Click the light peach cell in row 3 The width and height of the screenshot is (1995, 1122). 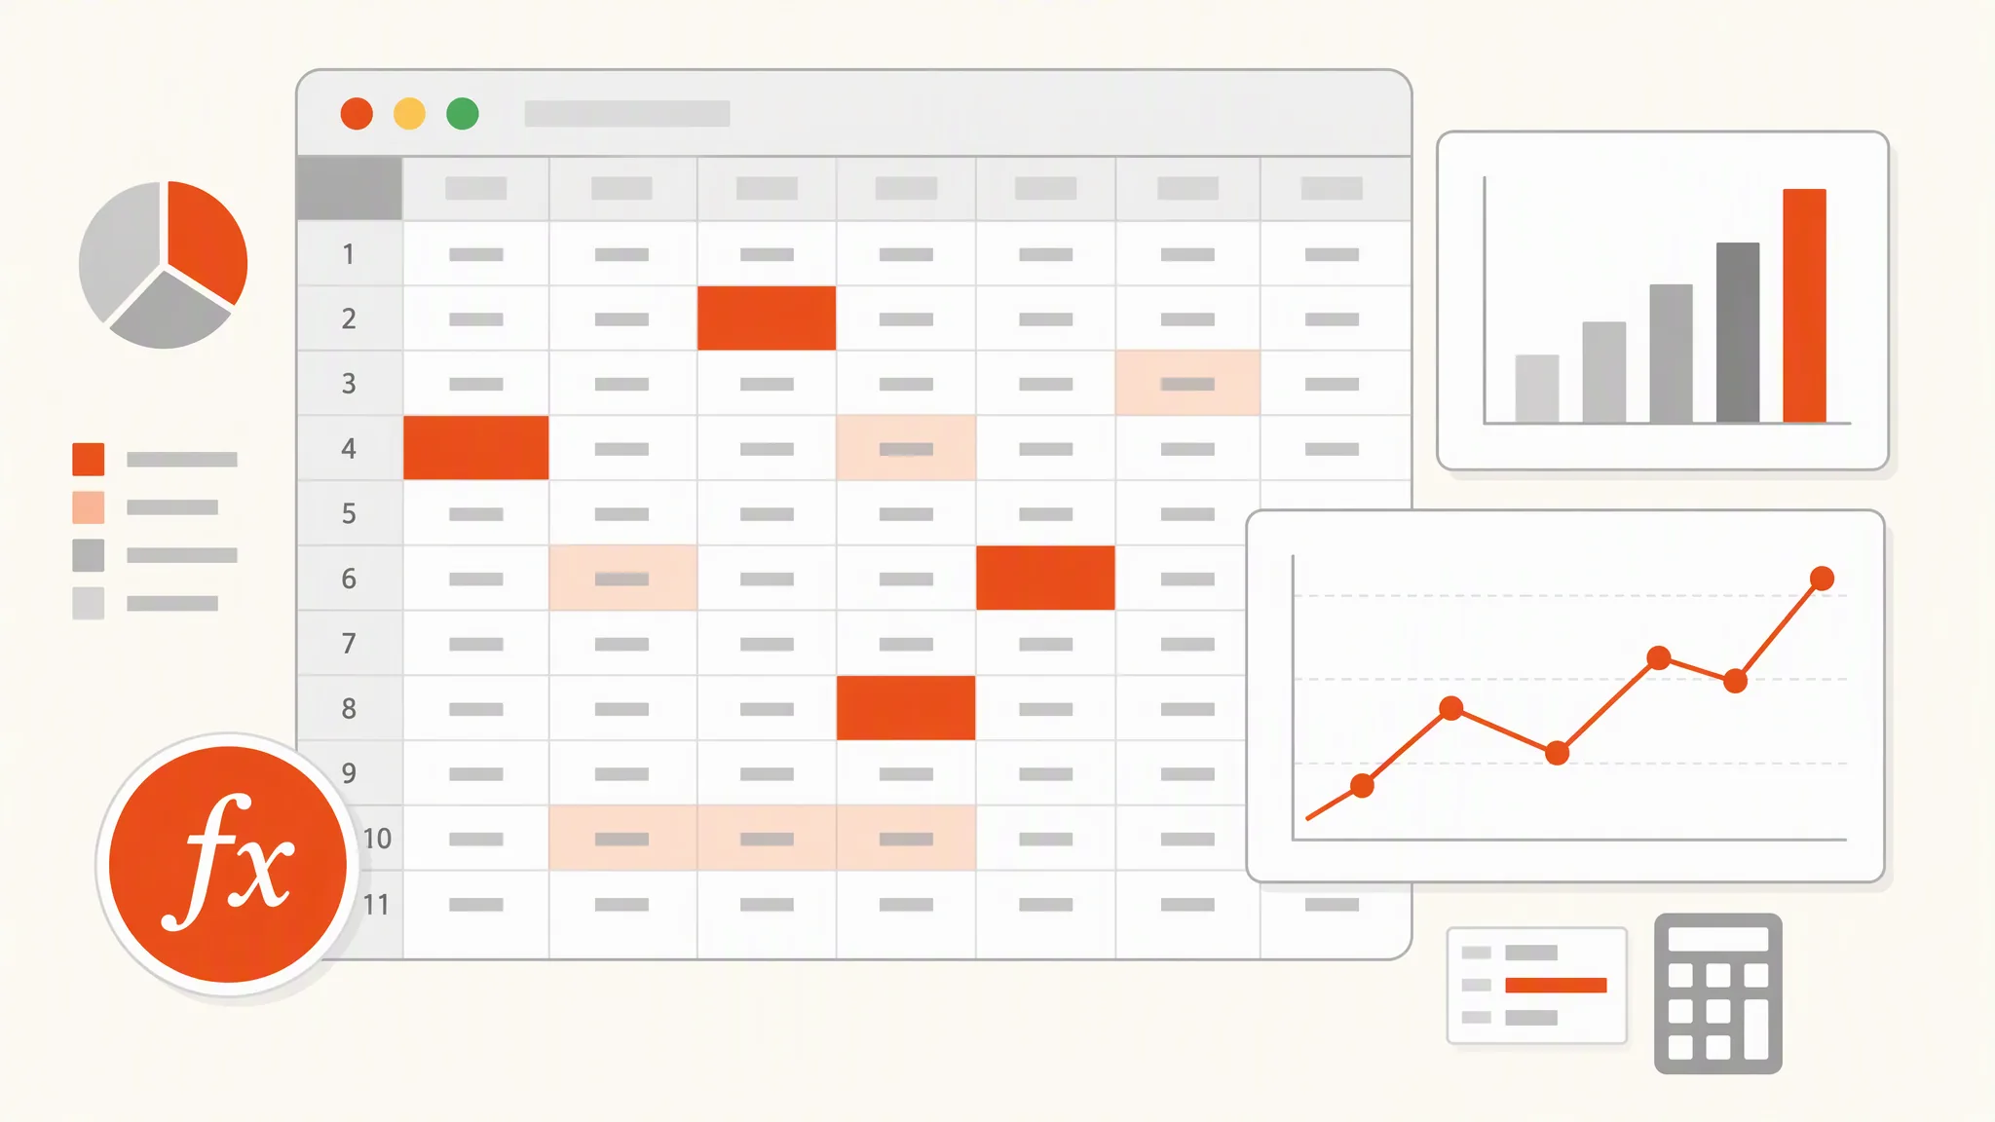(1187, 384)
